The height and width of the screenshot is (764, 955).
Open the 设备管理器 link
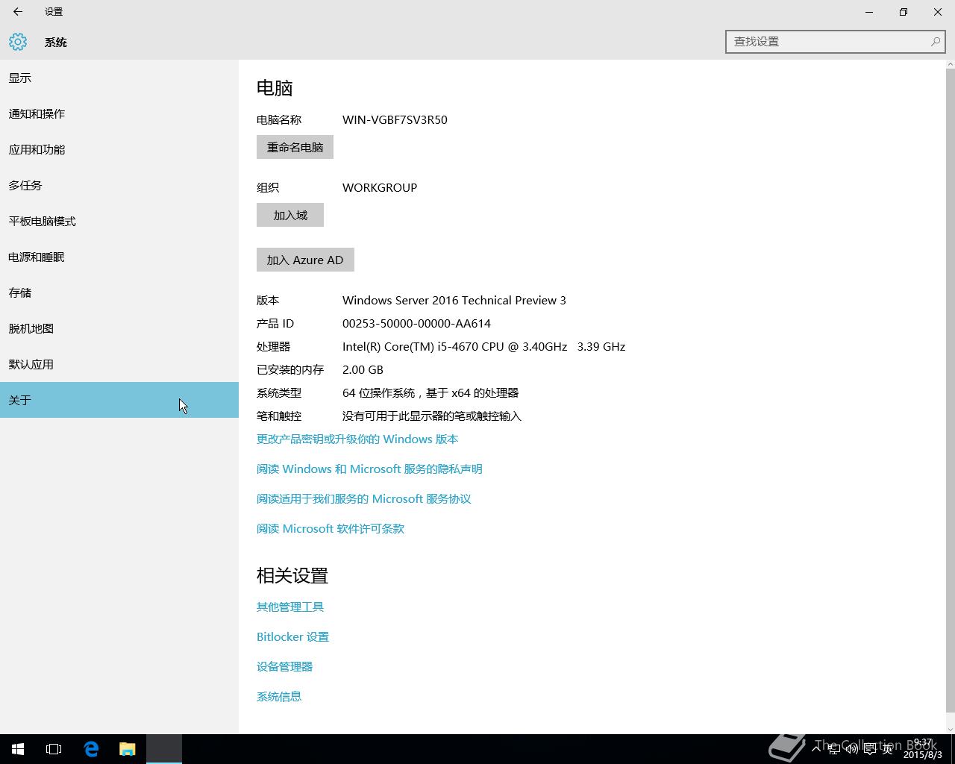click(284, 666)
